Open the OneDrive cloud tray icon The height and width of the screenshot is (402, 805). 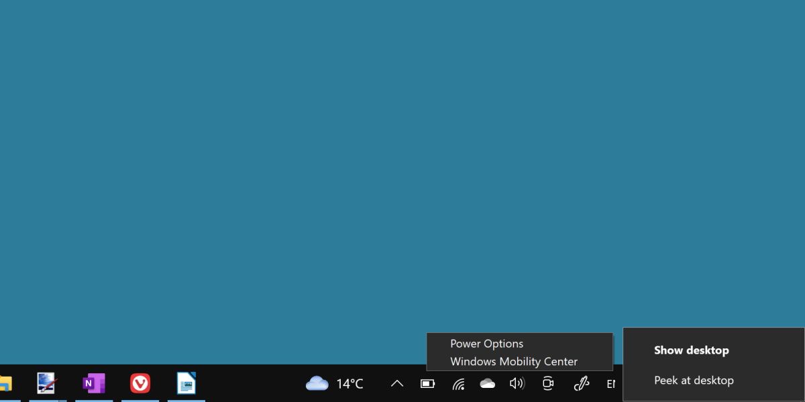coord(488,384)
